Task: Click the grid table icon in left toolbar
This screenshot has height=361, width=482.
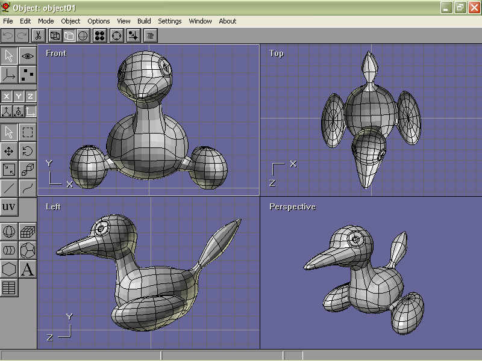Action: [x=9, y=288]
